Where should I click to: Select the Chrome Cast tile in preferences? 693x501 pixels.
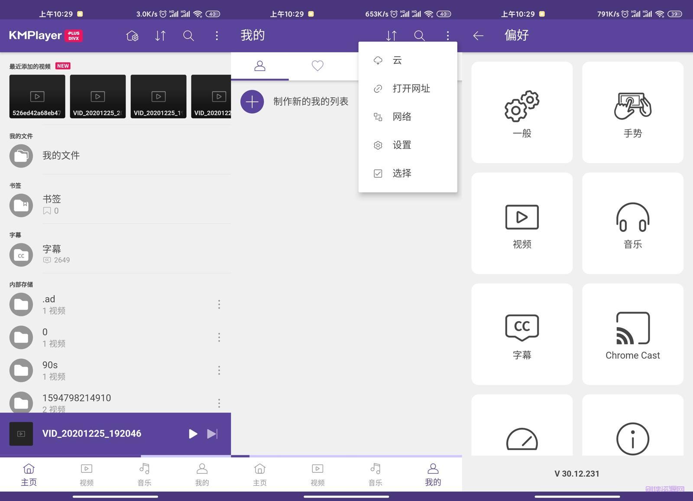(632, 334)
